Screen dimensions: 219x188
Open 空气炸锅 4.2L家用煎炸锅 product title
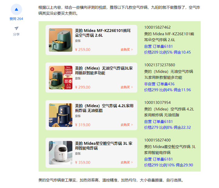pyautogui.click(x=104, y=108)
